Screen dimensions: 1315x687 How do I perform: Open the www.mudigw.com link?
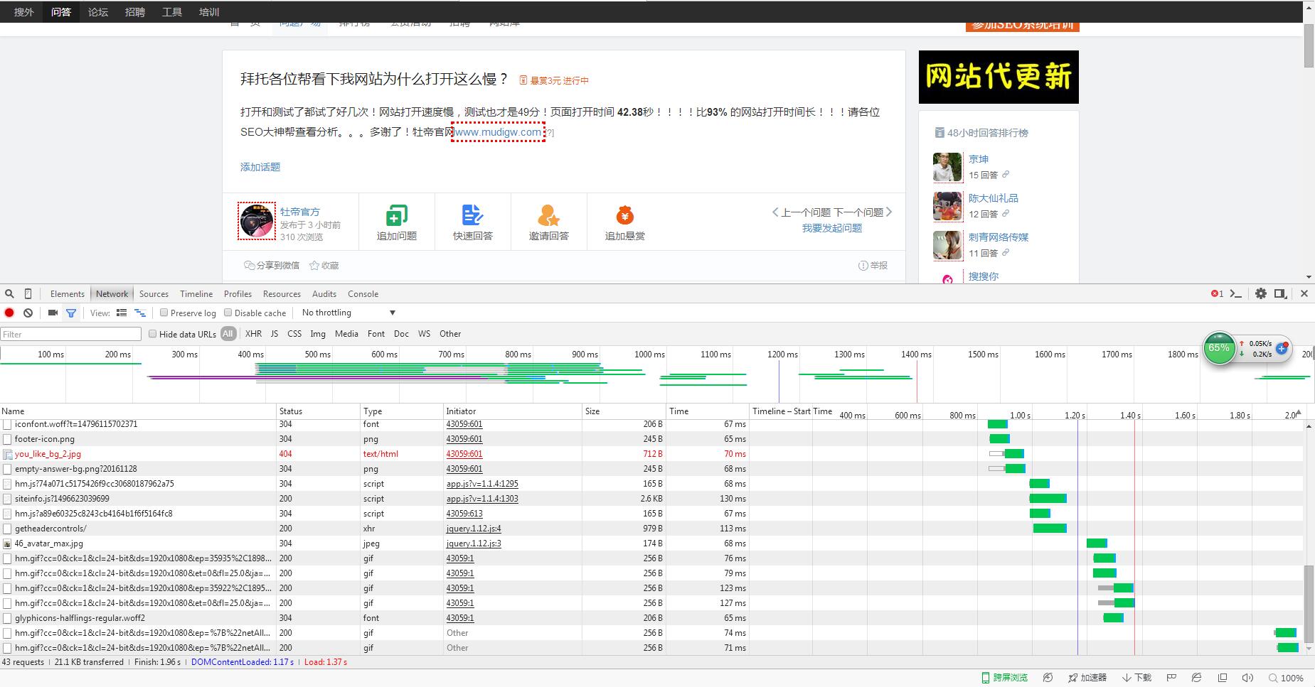(498, 132)
